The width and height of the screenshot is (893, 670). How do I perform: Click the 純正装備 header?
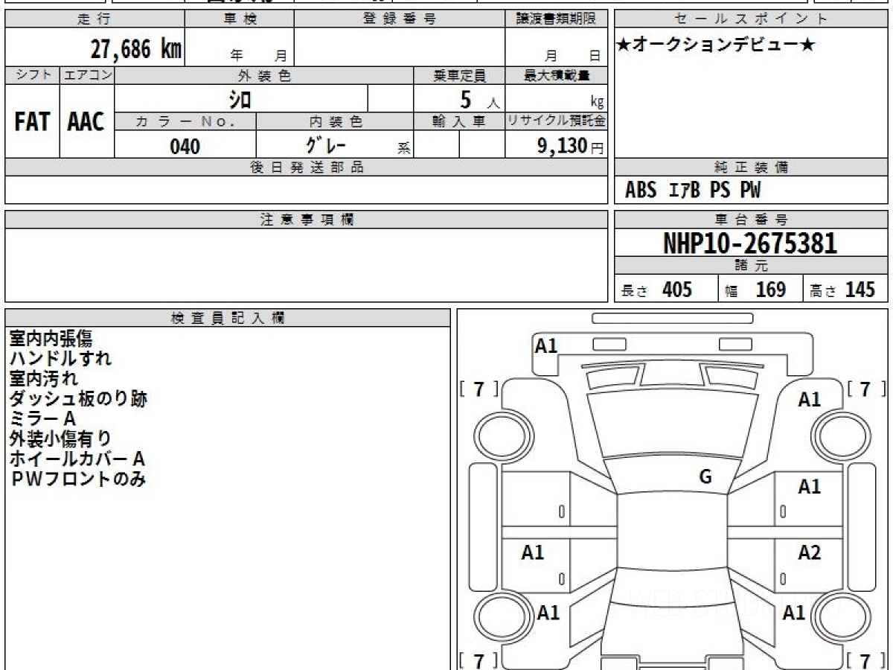752,167
